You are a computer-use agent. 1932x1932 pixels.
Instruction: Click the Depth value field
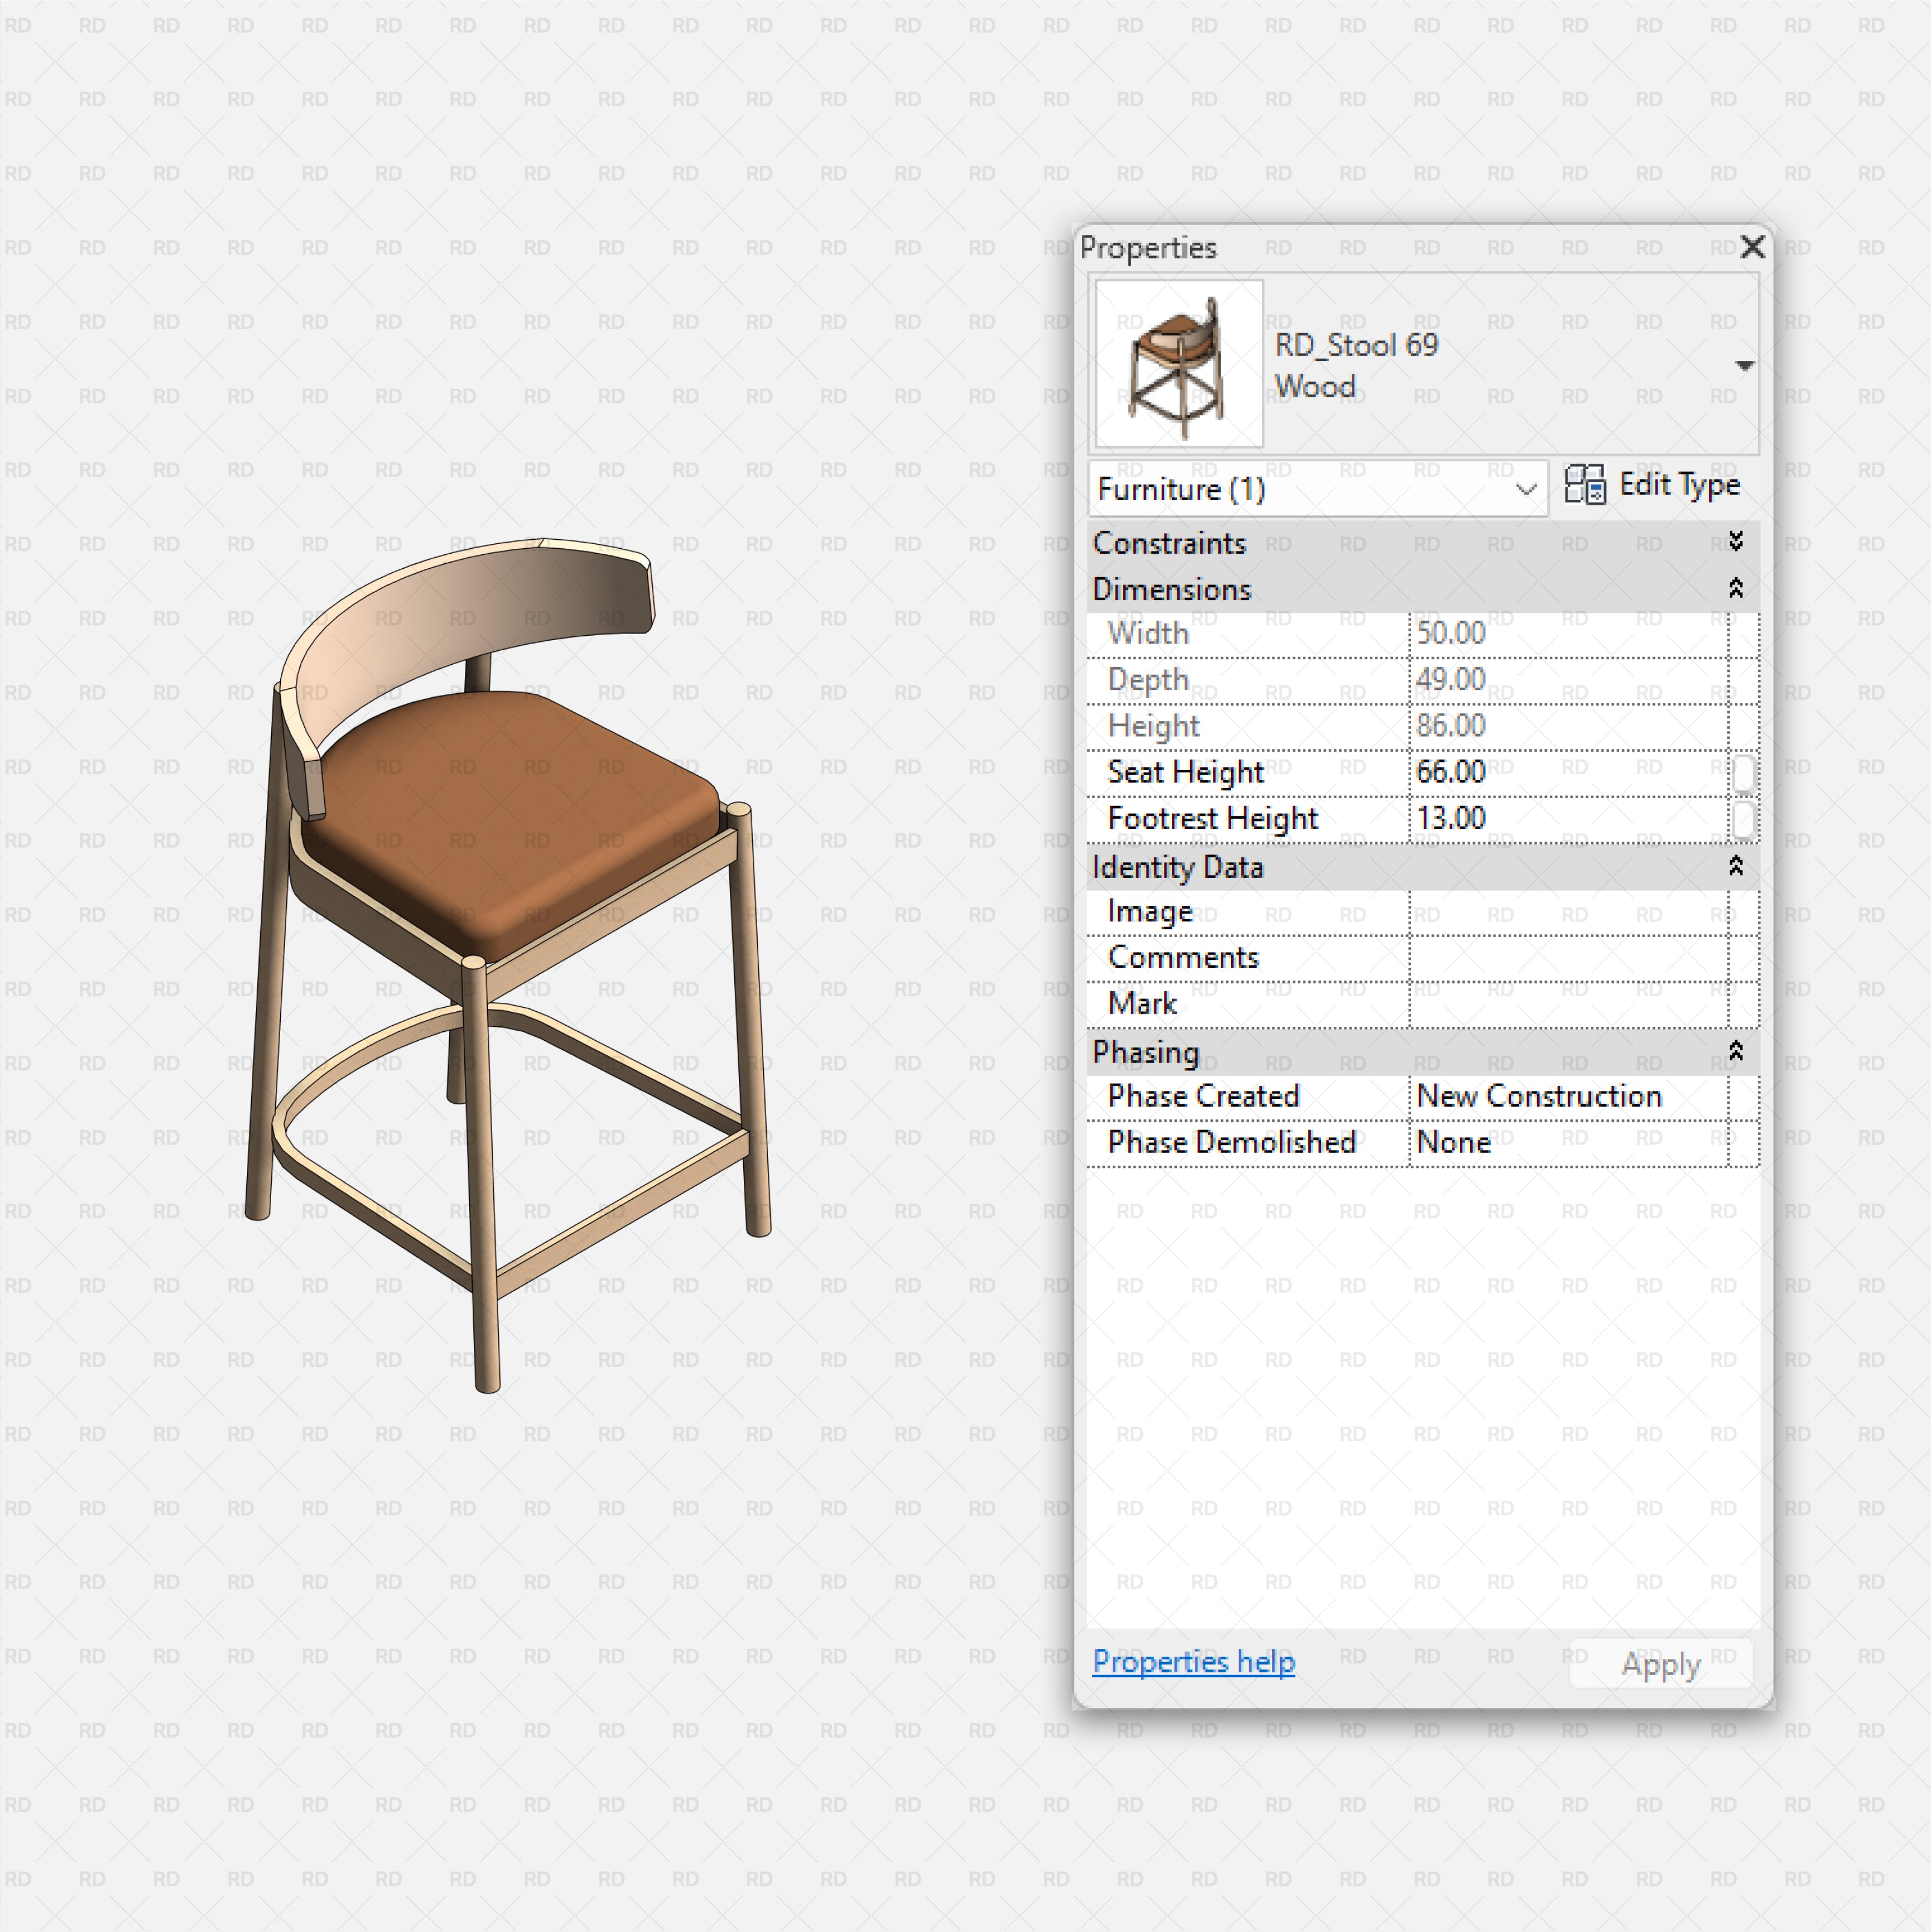[1560, 679]
